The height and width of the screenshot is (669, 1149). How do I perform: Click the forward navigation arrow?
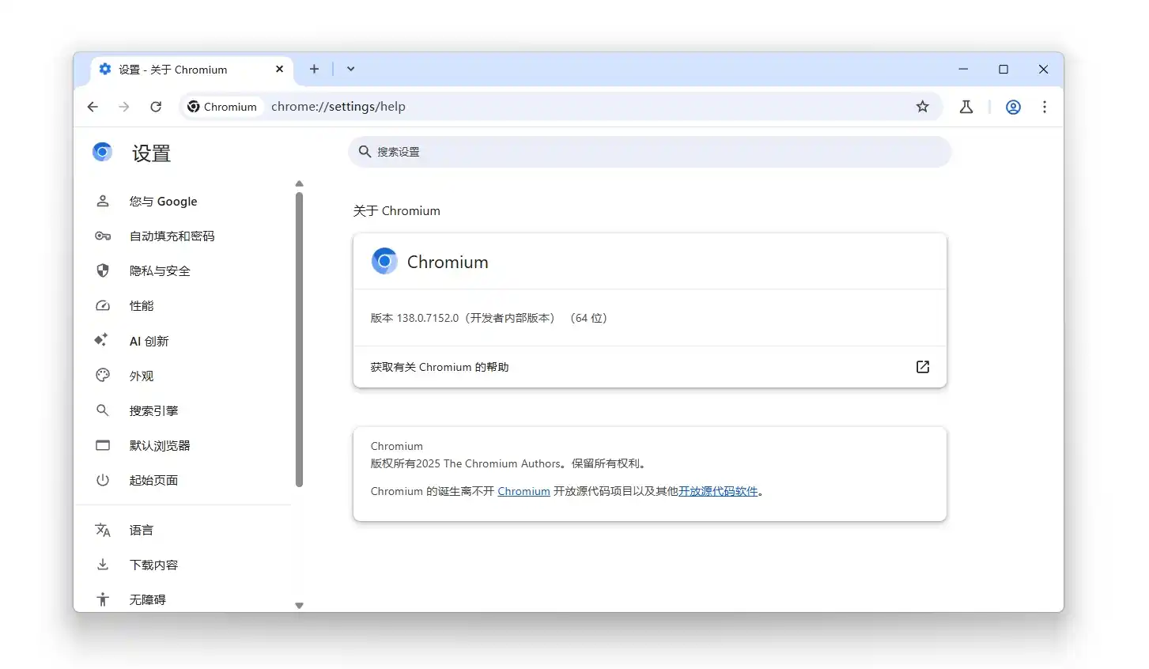(x=124, y=107)
